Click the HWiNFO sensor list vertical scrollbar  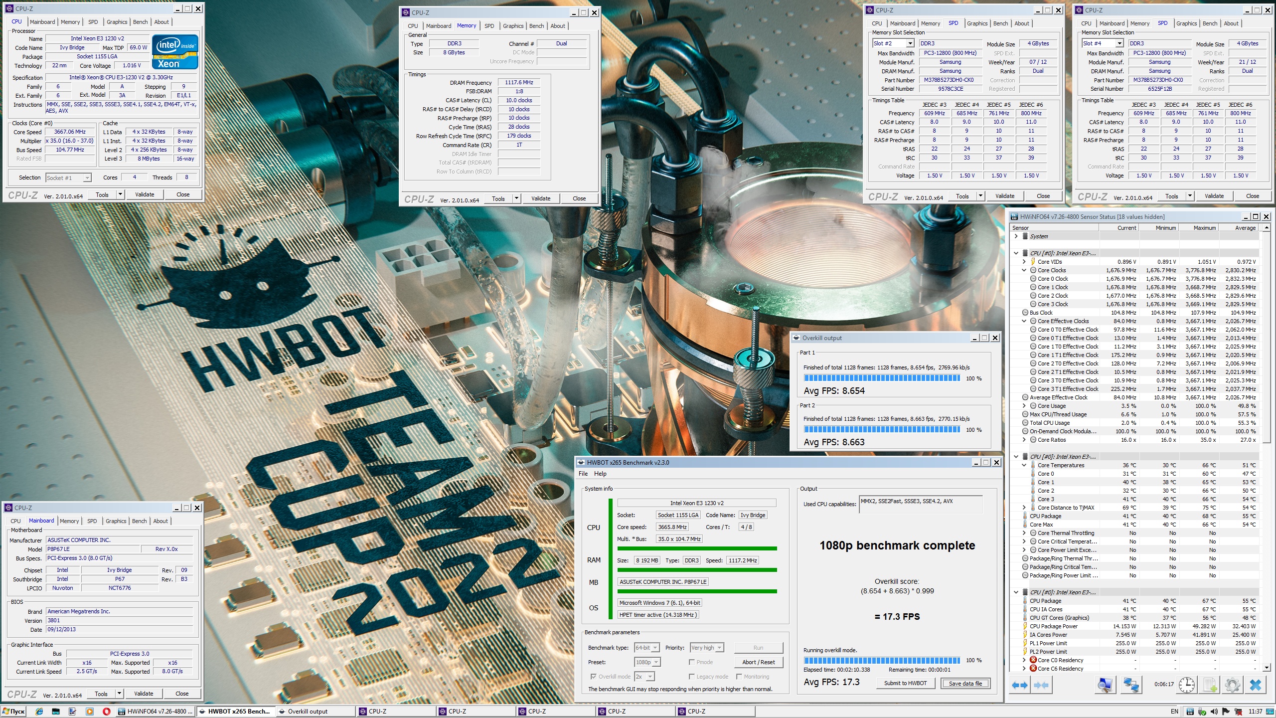tap(1266, 447)
